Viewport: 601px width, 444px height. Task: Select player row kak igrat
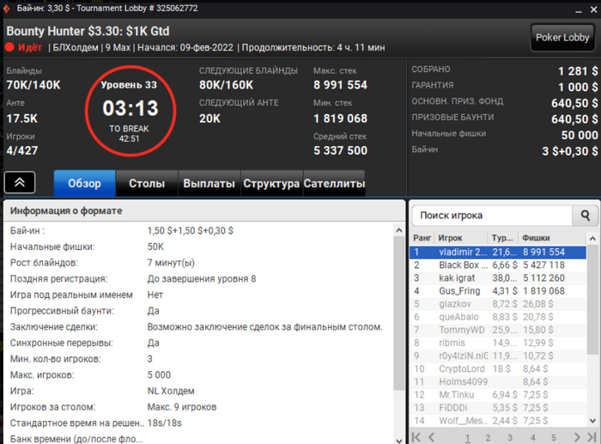[498, 278]
